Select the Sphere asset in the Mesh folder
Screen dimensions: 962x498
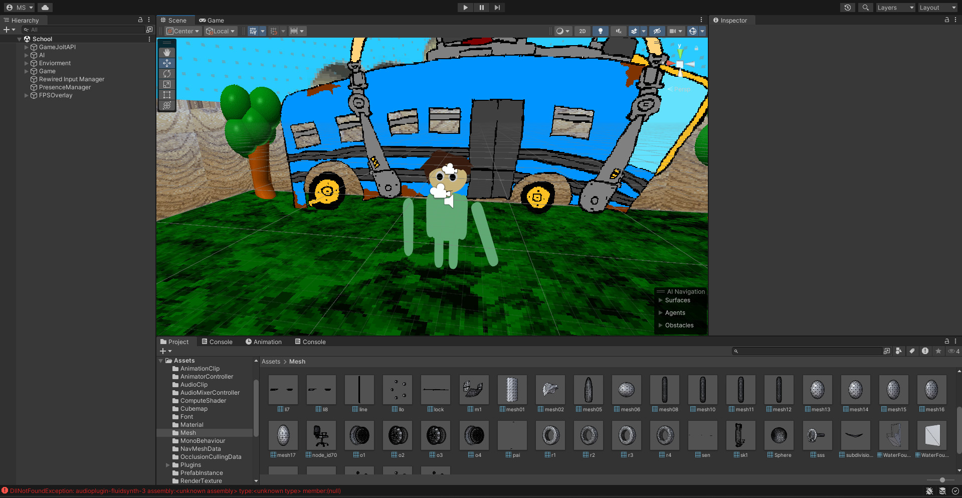[x=779, y=435]
